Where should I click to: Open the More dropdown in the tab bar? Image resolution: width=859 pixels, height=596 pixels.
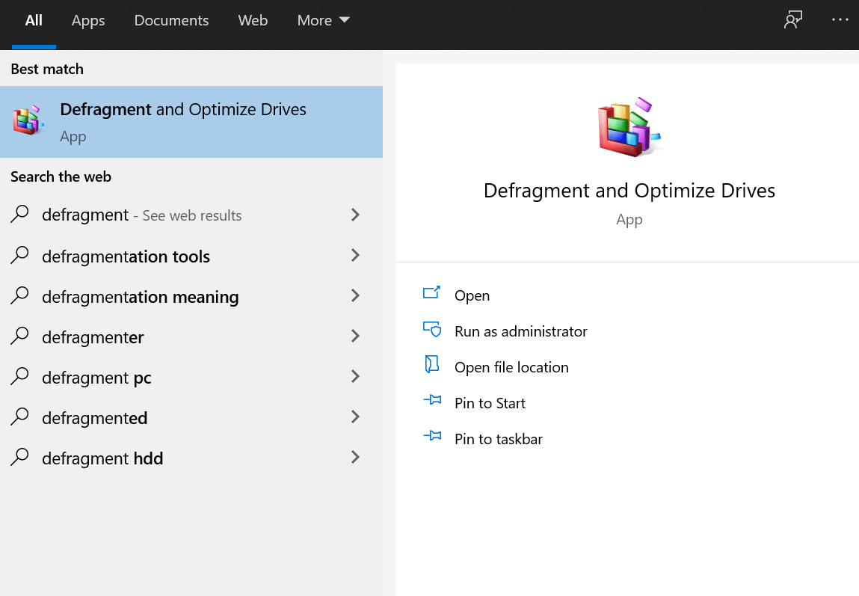[x=322, y=20]
